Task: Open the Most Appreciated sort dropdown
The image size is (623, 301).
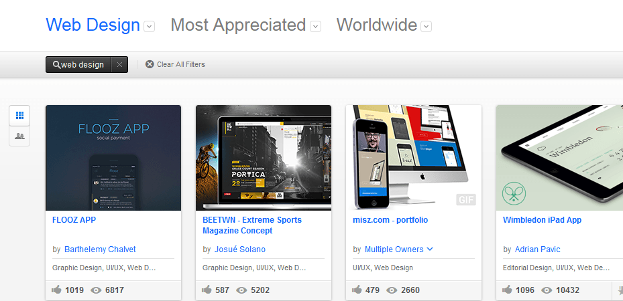Action: (x=315, y=27)
